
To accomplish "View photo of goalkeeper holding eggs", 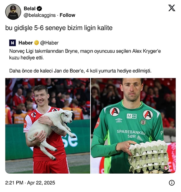I will click(x=133, y=126).
